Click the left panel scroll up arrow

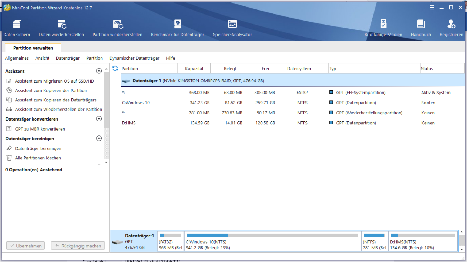(x=106, y=69)
